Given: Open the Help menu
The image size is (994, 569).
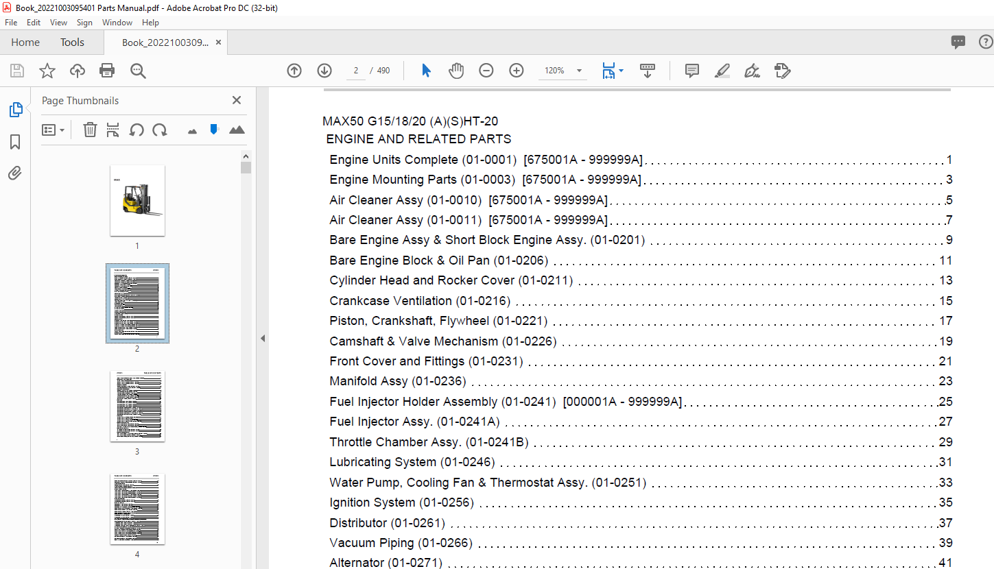Looking at the screenshot, I should tap(150, 23).
